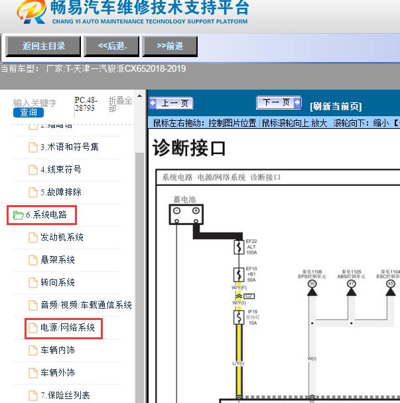Click page icon beside 发动机系统
The image size is (400, 403).
33,238
